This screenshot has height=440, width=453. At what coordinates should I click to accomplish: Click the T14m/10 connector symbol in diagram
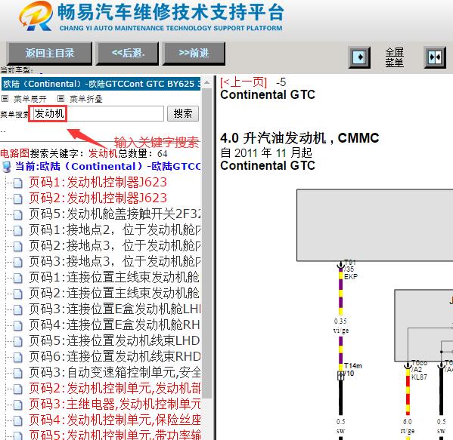click(341, 375)
